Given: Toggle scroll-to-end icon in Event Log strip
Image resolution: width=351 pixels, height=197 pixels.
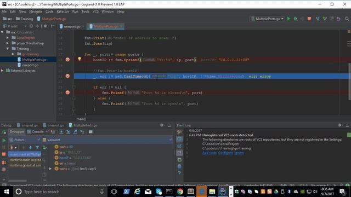Looking at the screenshot, I should point(179,153).
